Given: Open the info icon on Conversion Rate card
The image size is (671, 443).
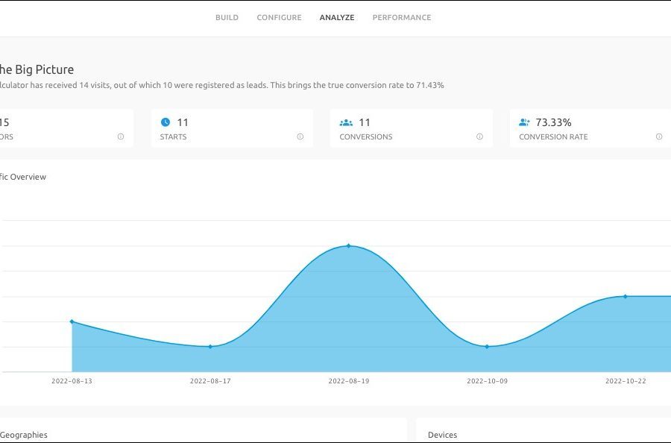Looking at the screenshot, I should pos(659,137).
